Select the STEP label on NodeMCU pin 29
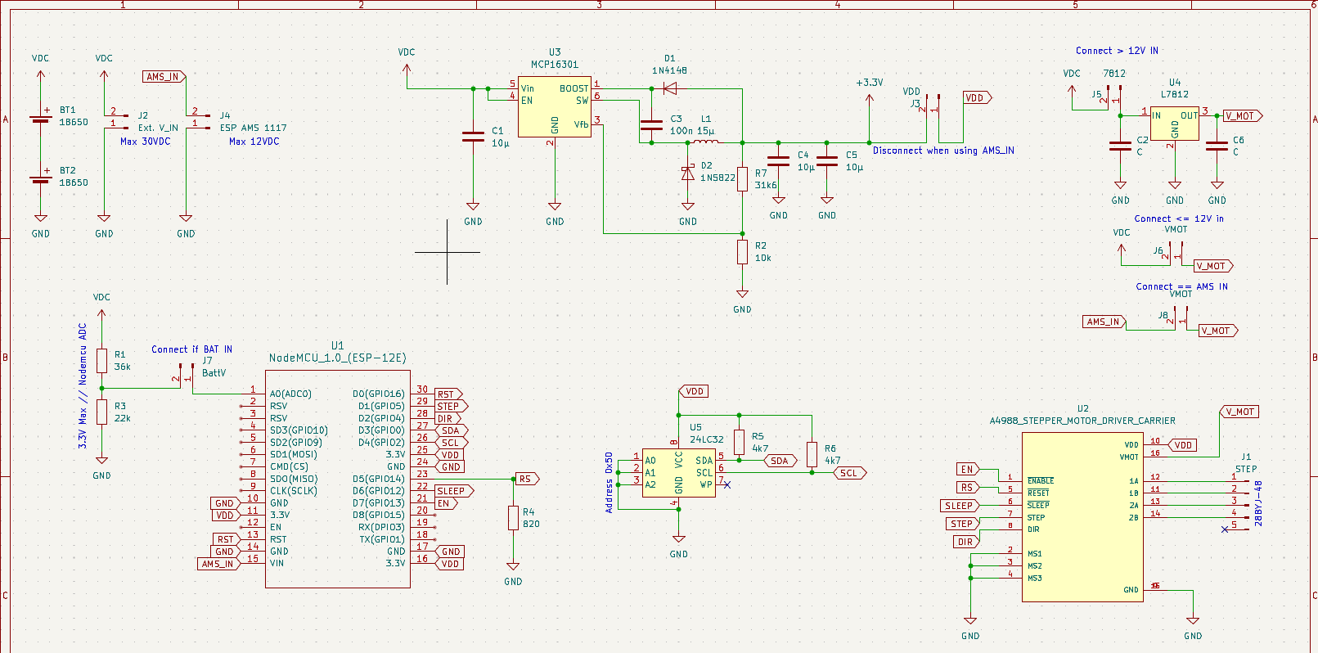Viewport: 1318px width, 653px height. click(x=451, y=406)
